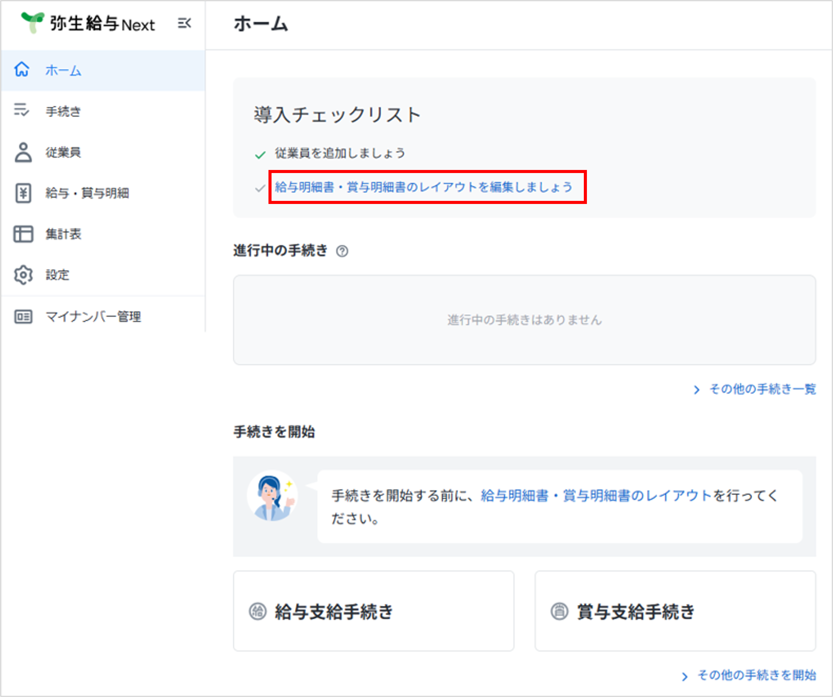This screenshot has width=833, height=697.
Task: Select マイナンバー管理 menu item
Action: (x=93, y=317)
